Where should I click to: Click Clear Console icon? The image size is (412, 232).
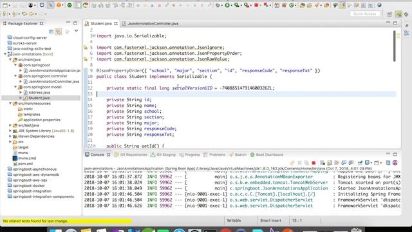pos(323,163)
